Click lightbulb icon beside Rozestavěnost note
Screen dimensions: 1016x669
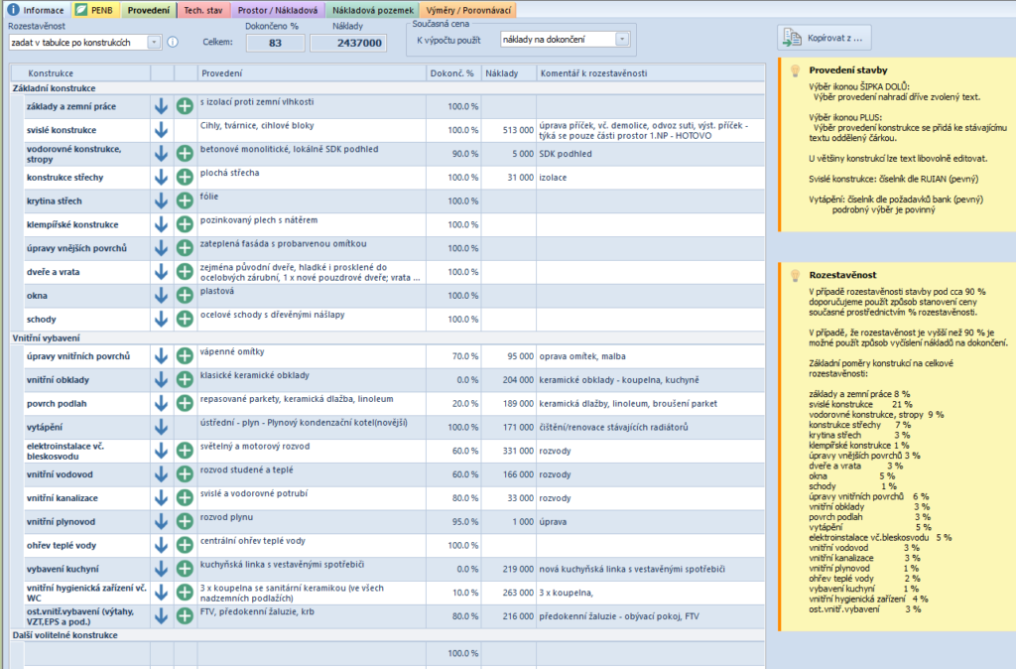click(795, 276)
